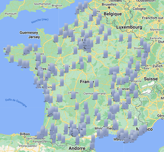Image resolution: width=164 pixels, height=152 pixels.
Task: Open the marker hiding the Montpellier label's middle
Action: (104, 131)
